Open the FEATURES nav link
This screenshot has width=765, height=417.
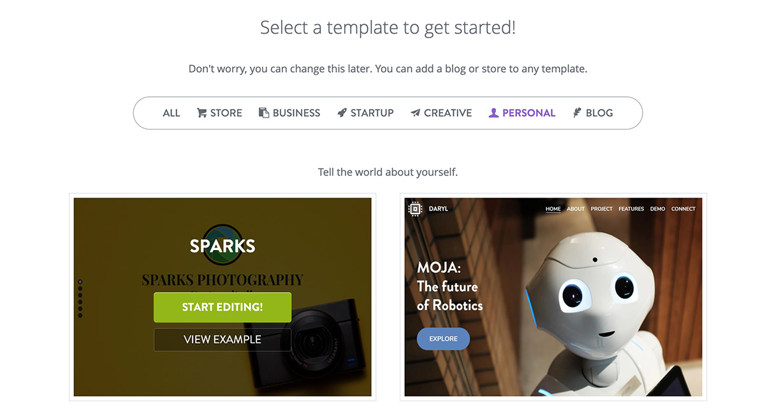pos(631,208)
